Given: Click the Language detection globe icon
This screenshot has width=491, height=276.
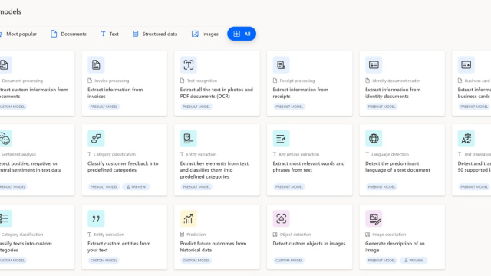Looking at the screenshot, I should (374, 139).
